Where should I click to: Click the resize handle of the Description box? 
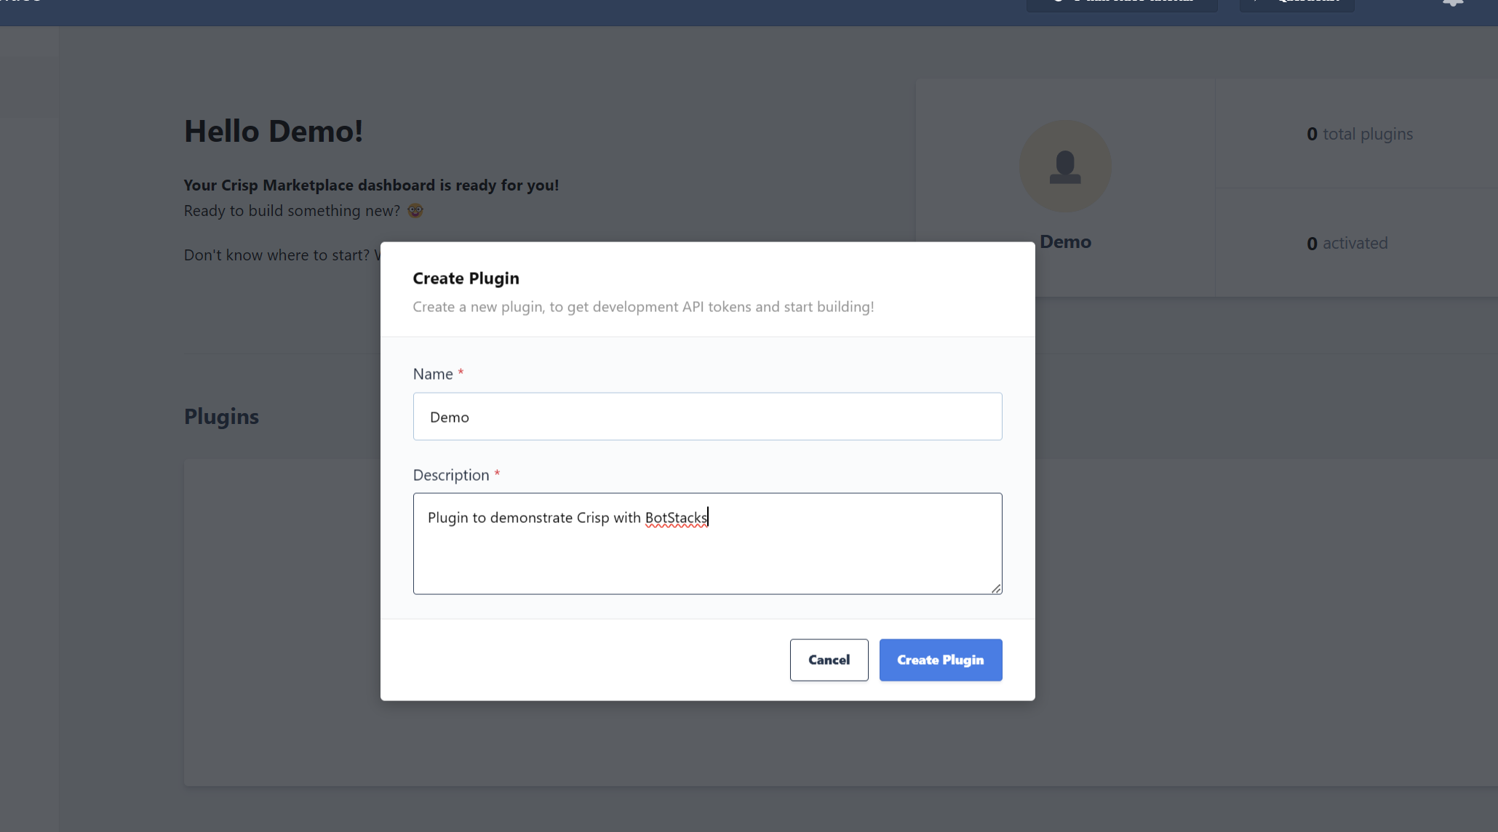coord(996,589)
